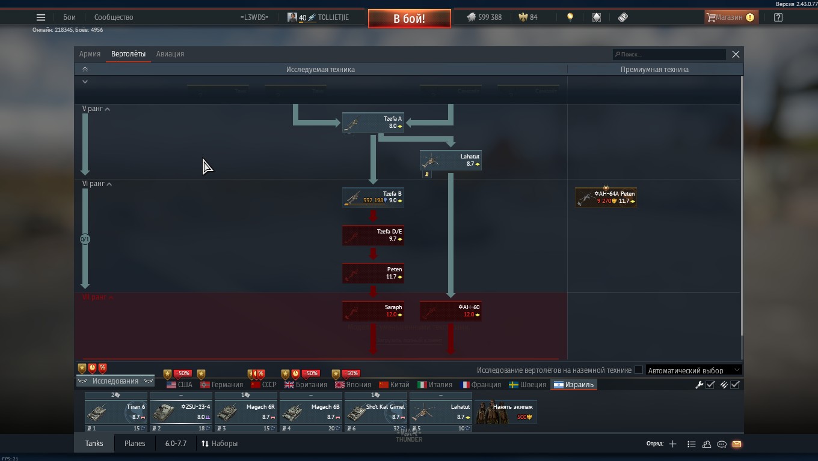This screenshot has height=461, width=818.
Task: Click the golden eagles balance 84
Action: (528, 17)
